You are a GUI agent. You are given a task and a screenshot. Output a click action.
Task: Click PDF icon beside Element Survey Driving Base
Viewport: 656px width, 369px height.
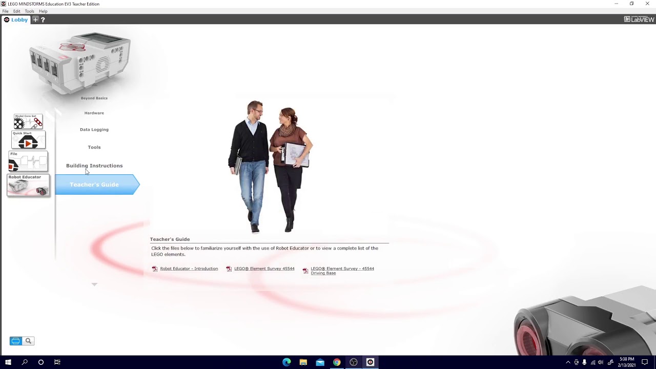pos(305,271)
